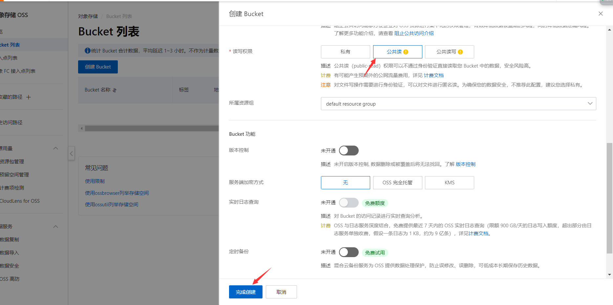Image resolution: width=613 pixels, height=305 pixels.
Task: Open 计费文档 link in 实时日志查询 description
Action: click(x=478, y=234)
